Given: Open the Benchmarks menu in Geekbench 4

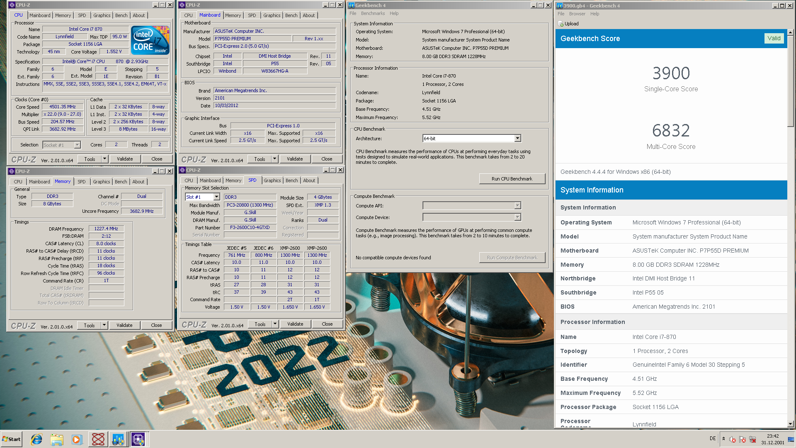Looking at the screenshot, I should coord(373,13).
